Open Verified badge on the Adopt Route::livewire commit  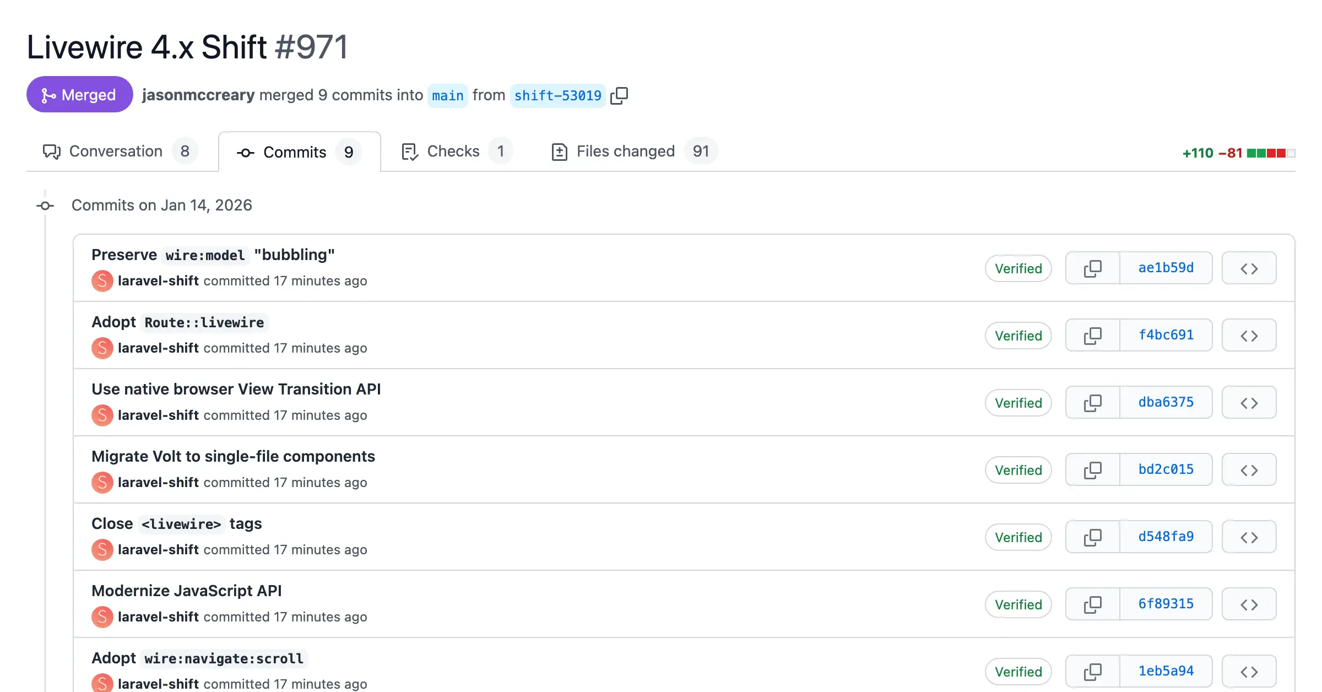(x=1018, y=336)
